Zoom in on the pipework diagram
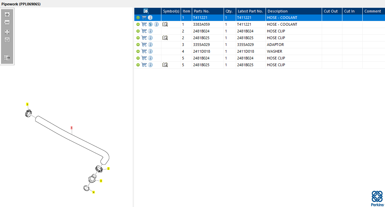Image resolution: width=385 pixels, height=207 pixels. (7, 15)
